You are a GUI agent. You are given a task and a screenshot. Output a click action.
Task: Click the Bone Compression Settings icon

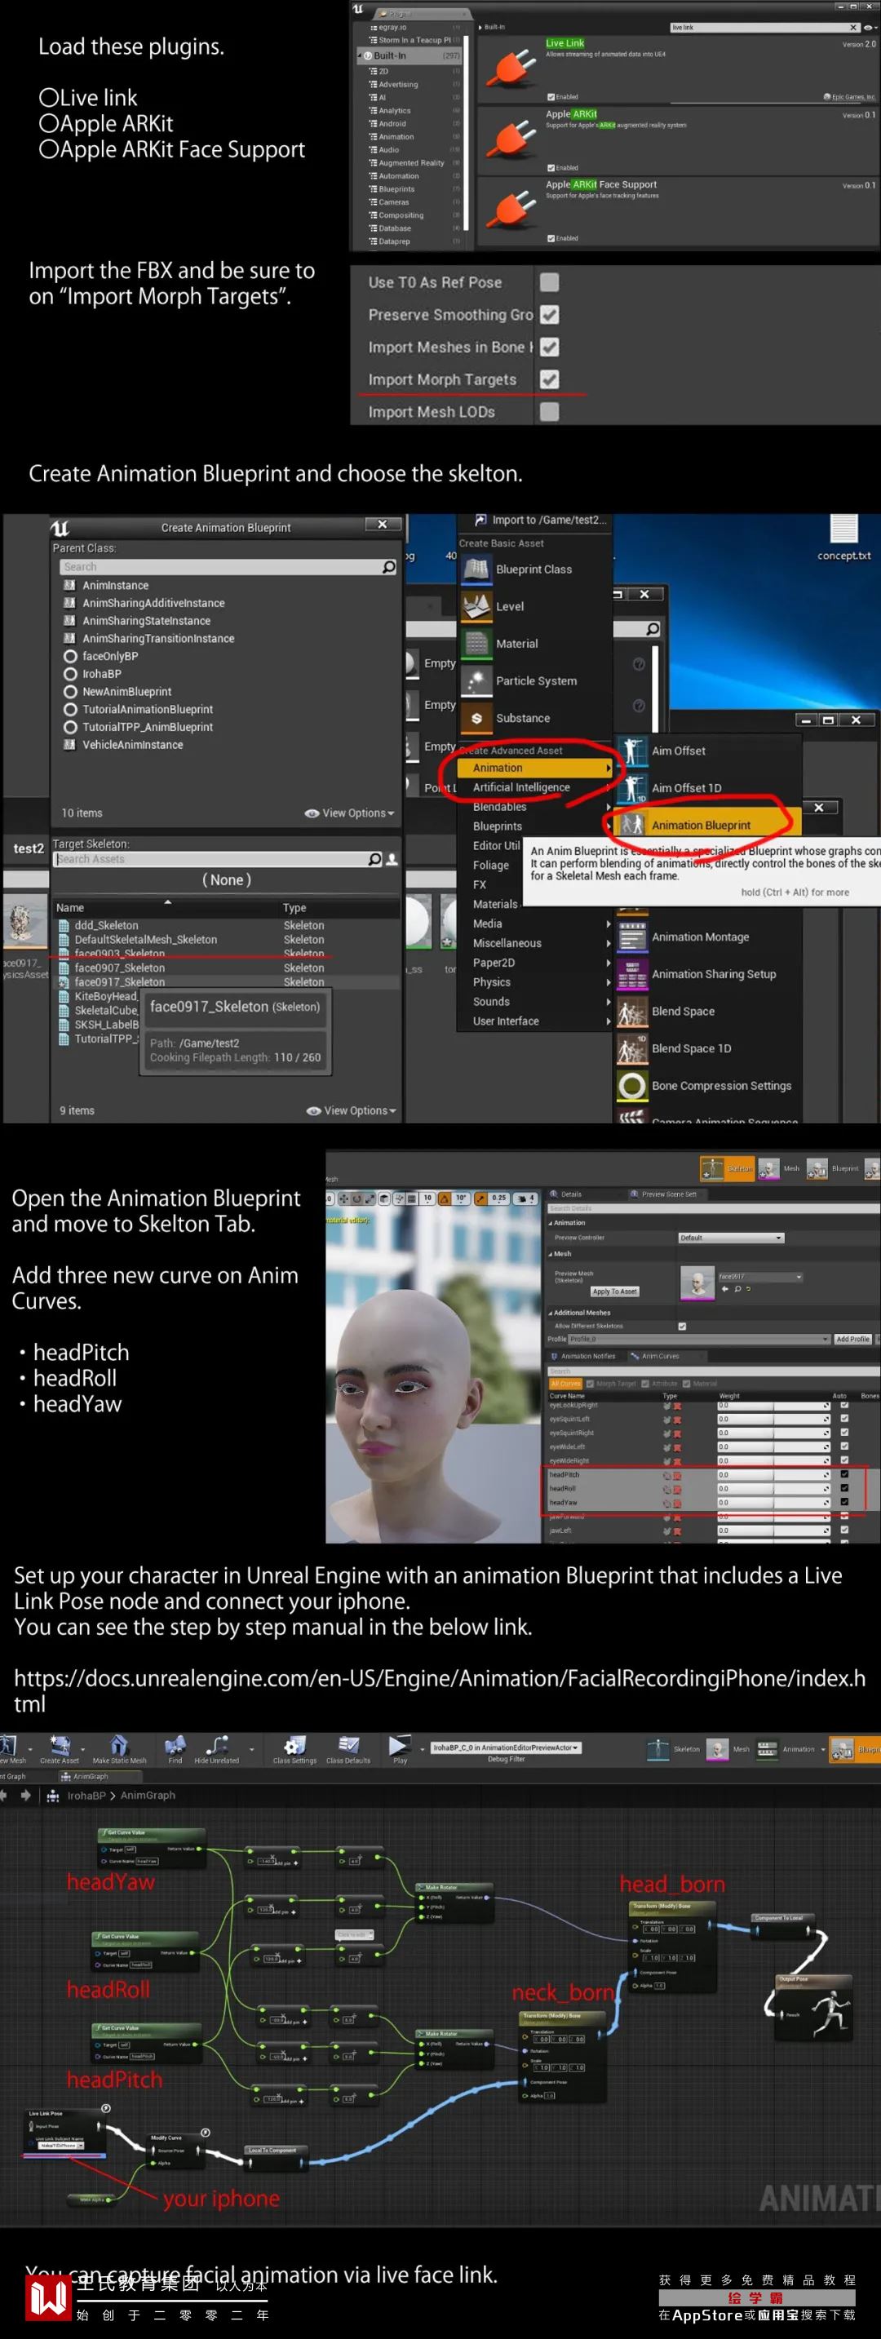click(x=632, y=1086)
